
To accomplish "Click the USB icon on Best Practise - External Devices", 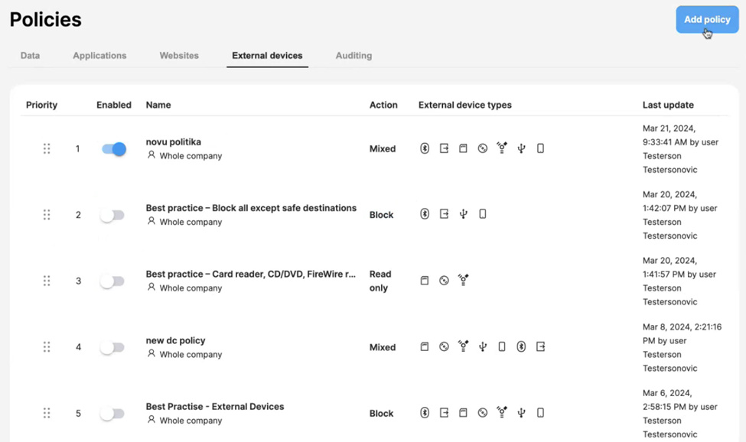I will 521,413.
